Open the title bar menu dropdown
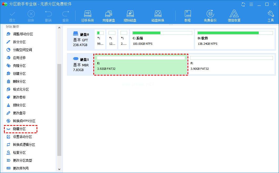279x173 pixels. click(x=251, y=4)
